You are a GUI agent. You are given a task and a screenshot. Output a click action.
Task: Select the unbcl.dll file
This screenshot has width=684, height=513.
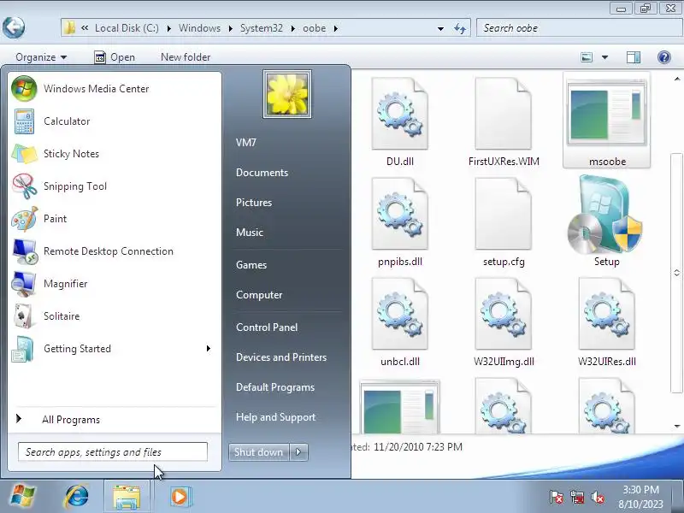coord(400,321)
